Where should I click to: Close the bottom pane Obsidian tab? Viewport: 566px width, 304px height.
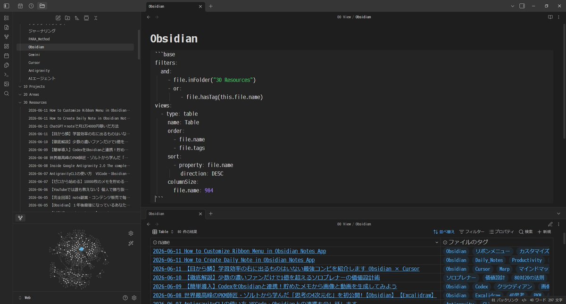click(200, 214)
